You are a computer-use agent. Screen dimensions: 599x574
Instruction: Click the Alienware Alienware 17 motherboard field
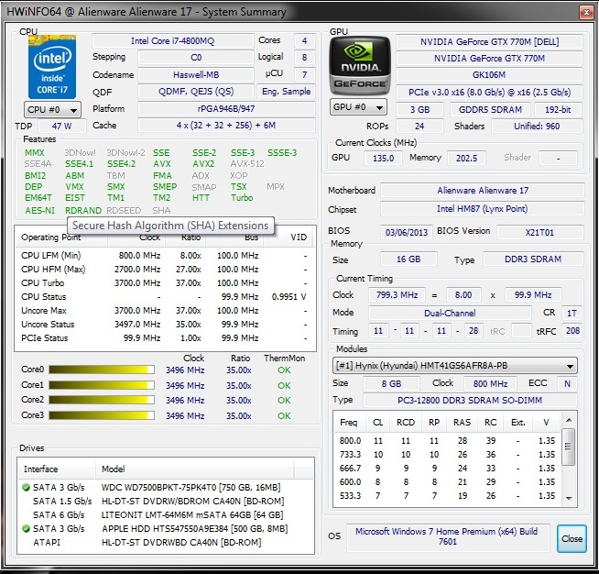(x=483, y=191)
